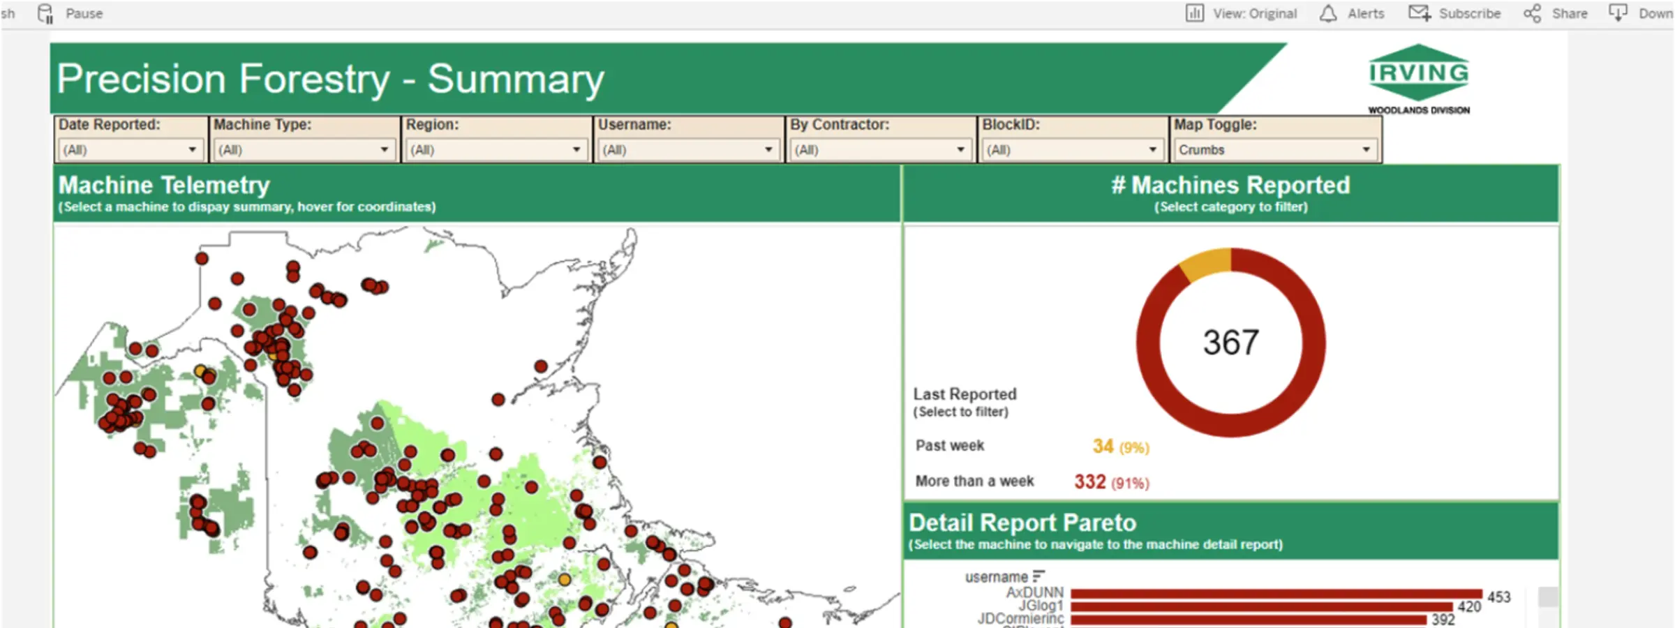Image resolution: width=1675 pixels, height=628 pixels.
Task: Click the 367 total in donut
Action: tap(1231, 343)
